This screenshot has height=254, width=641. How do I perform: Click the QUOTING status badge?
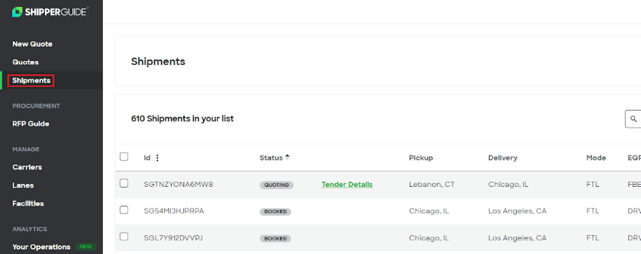pyautogui.click(x=276, y=185)
